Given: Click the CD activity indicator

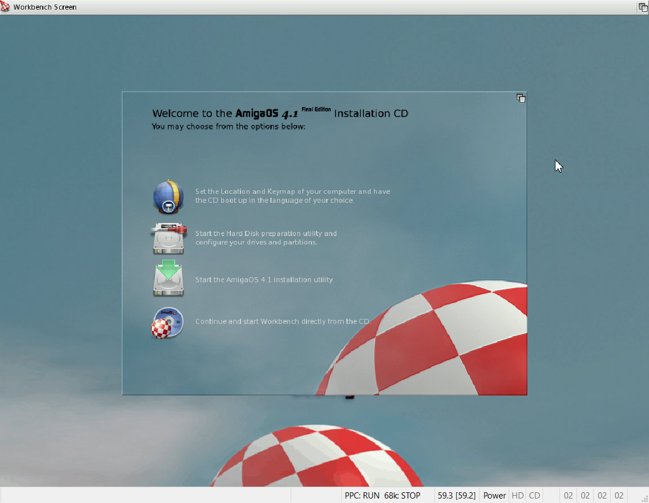Looking at the screenshot, I should click(x=534, y=496).
